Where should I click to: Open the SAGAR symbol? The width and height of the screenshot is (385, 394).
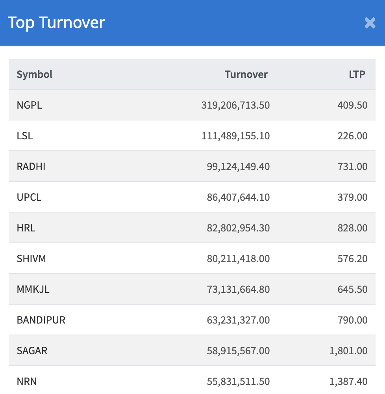coord(32,351)
